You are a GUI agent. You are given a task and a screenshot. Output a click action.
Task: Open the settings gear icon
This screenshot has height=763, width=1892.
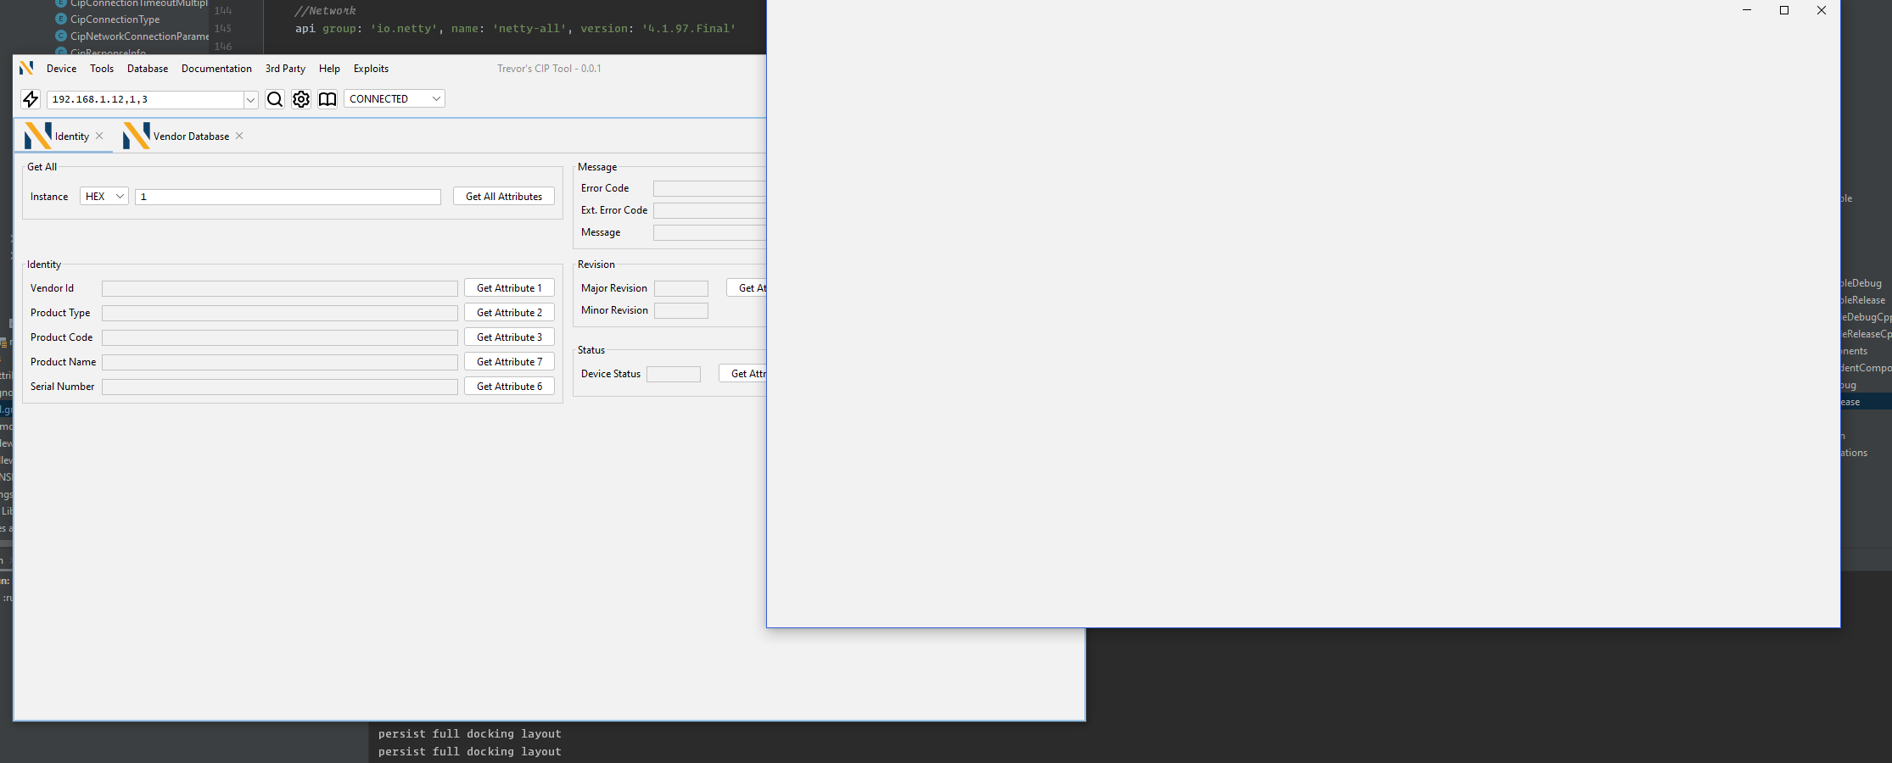(301, 99)
